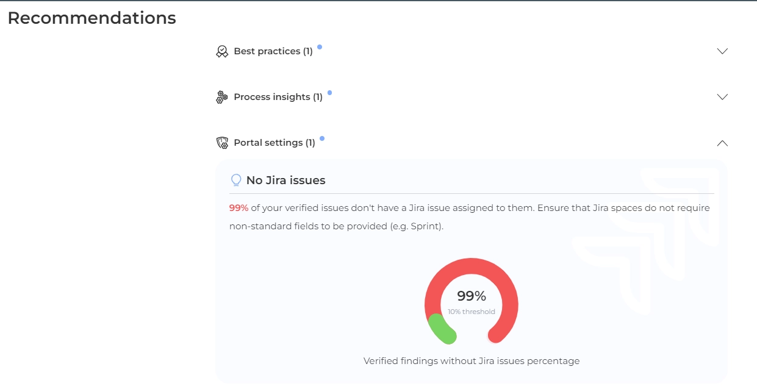Click the 99% value in gauge center
Image resolution: width=757 pixels, height=386 pixels.
(x=472, y=296)
